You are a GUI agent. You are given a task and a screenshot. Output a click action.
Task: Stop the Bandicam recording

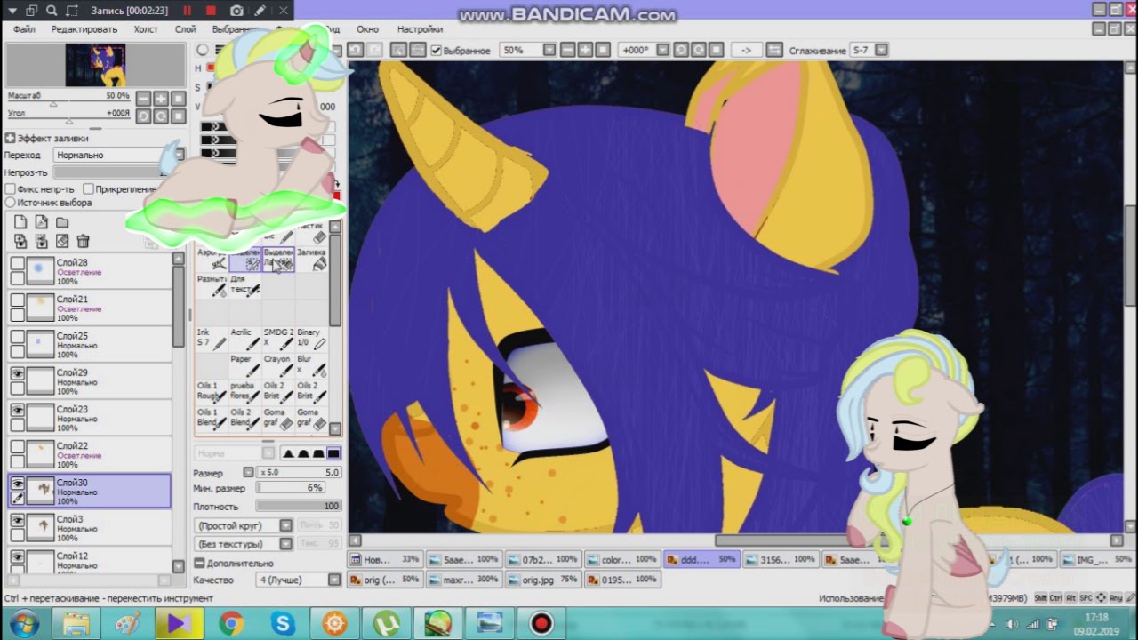211,11
